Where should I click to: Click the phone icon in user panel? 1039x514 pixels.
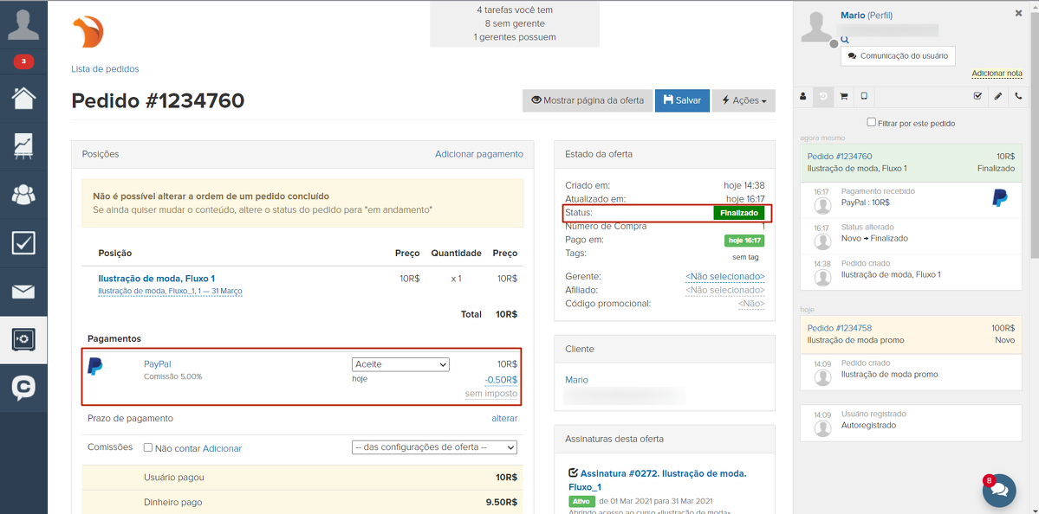1018,96
